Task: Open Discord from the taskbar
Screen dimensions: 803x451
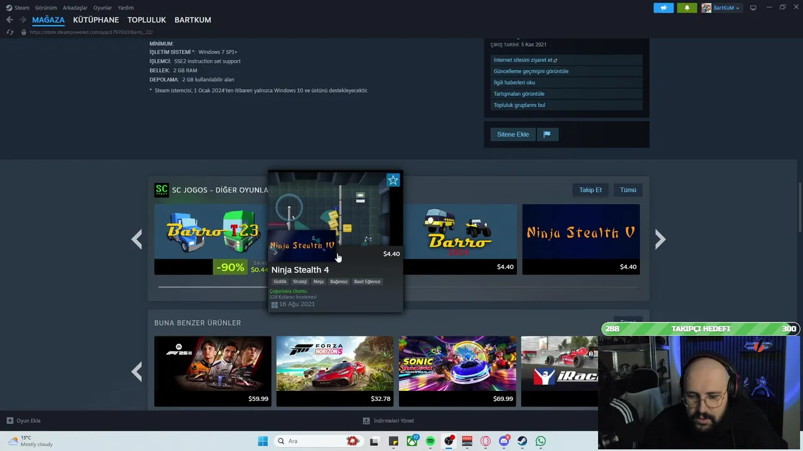Action: point(504,441)
